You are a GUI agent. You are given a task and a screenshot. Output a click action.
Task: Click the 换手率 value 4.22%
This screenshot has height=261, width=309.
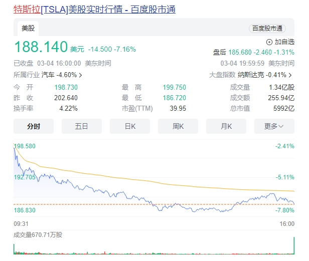pyautogui.click(x=68, y=108)
